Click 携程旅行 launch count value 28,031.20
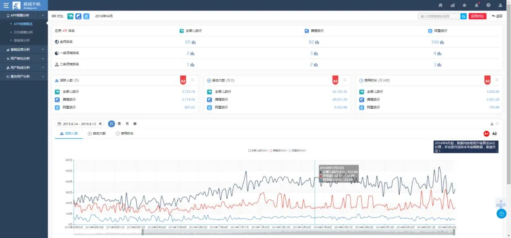This screenshot has width=511, height=238. tap(340, 99)
